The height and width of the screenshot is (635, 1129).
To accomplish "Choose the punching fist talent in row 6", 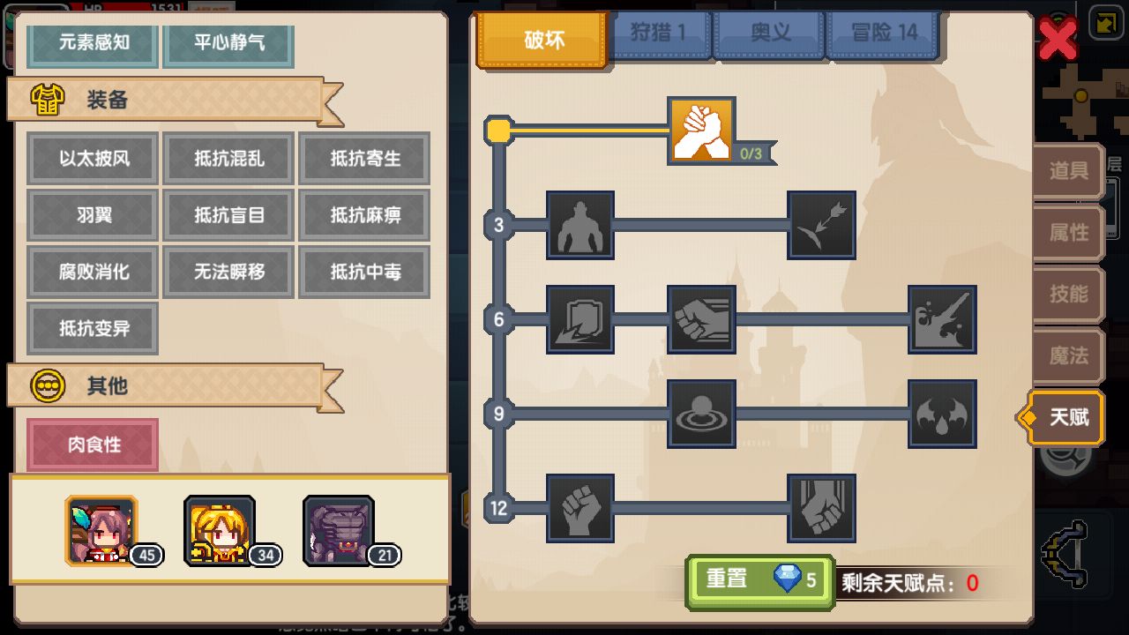I will tap(701, 319).
